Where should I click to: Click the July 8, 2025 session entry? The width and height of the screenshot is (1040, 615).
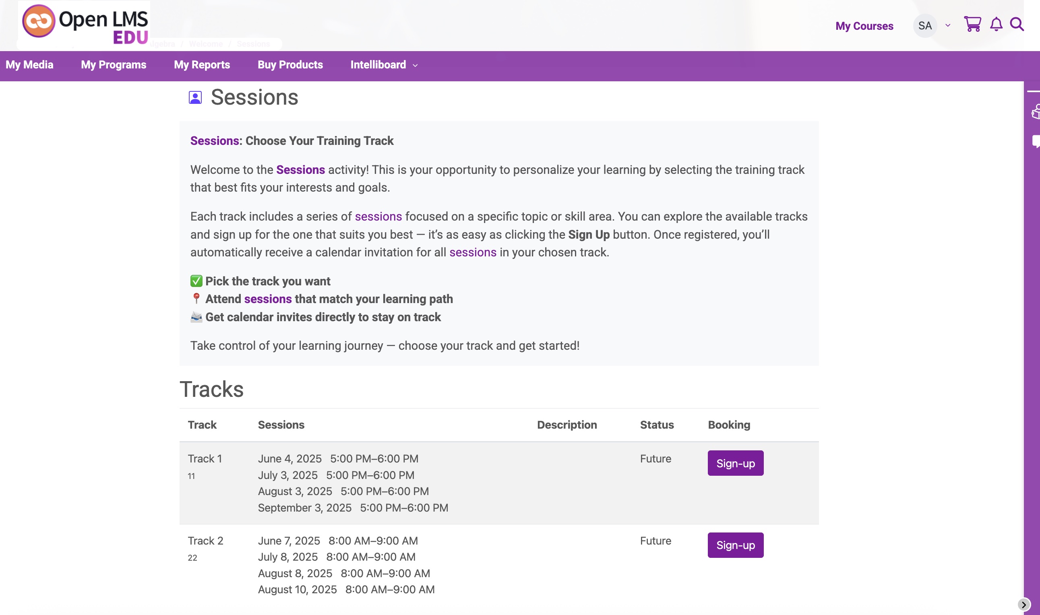pos(337,557)
